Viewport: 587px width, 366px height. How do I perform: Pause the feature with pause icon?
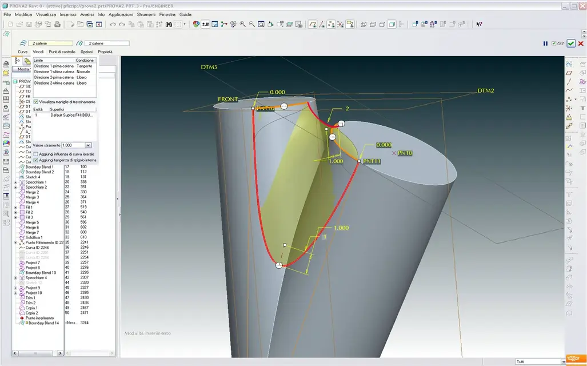click(545, 43)
